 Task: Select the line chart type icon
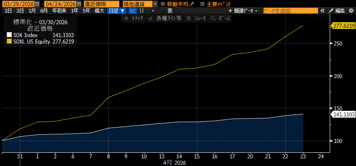click(x=133, y=10)
